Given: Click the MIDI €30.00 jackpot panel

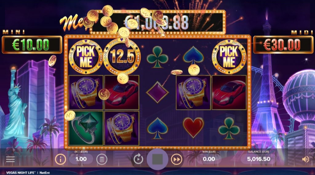Looking at the screenshot, I should click(x=284, y=45).
